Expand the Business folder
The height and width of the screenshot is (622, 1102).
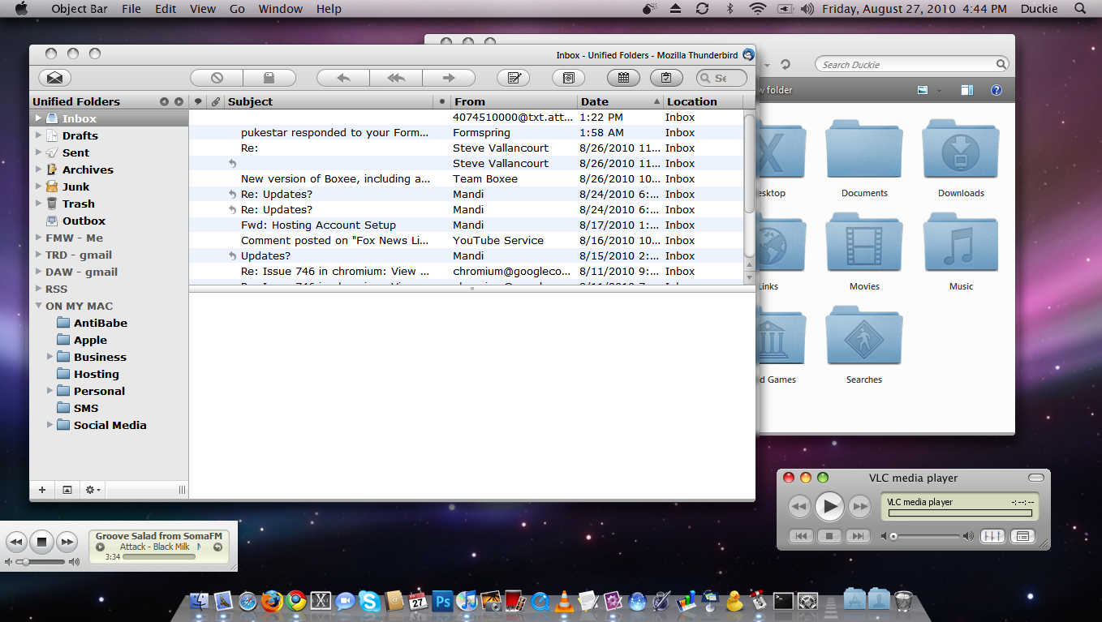50,357
